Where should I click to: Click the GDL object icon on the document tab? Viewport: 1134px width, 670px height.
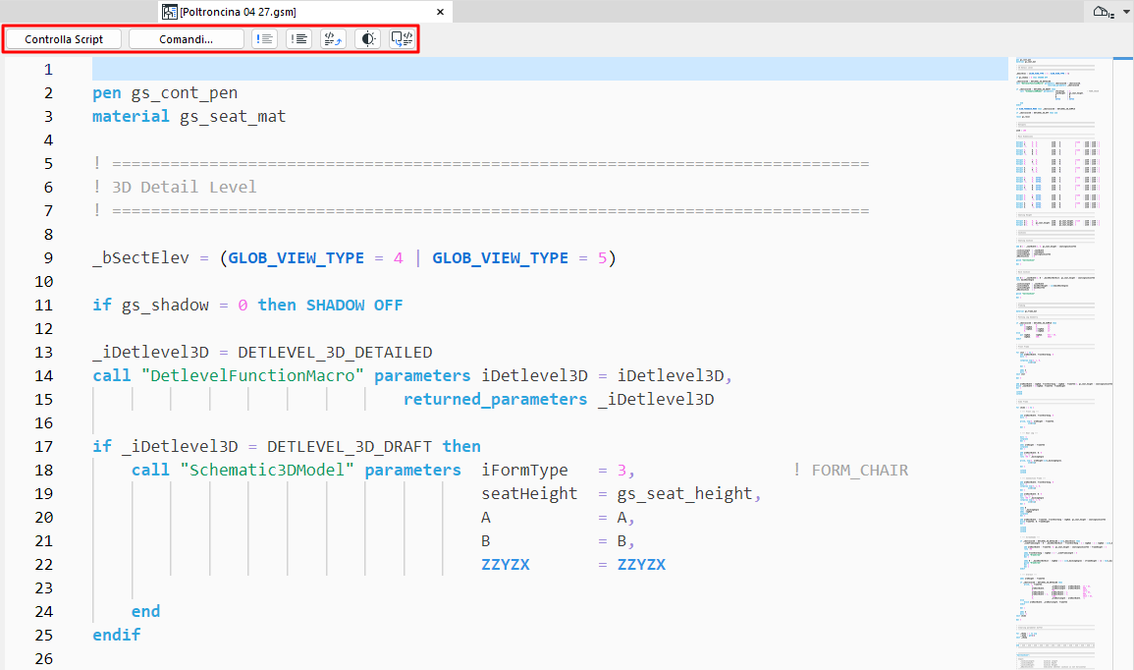coord(169,13)
